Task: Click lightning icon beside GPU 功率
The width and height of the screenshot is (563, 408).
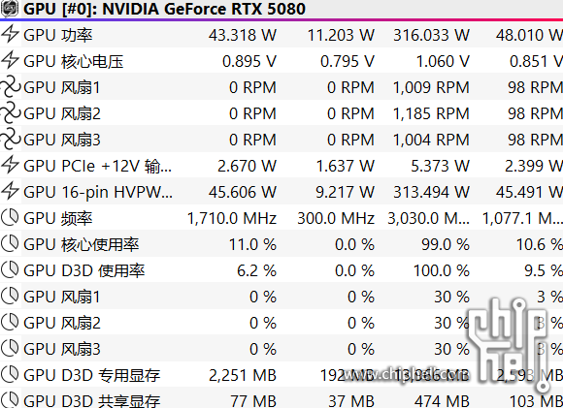Action: pos(10,35)
